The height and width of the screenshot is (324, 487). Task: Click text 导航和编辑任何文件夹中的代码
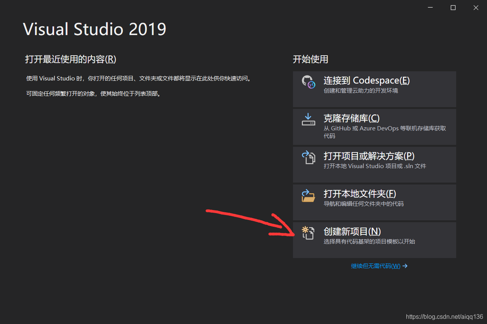(364, 204)
